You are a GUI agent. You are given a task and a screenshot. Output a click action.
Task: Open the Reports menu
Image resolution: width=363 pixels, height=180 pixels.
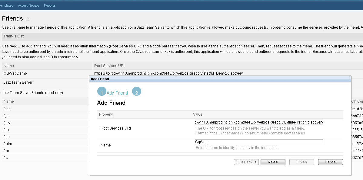click(50, 5)
